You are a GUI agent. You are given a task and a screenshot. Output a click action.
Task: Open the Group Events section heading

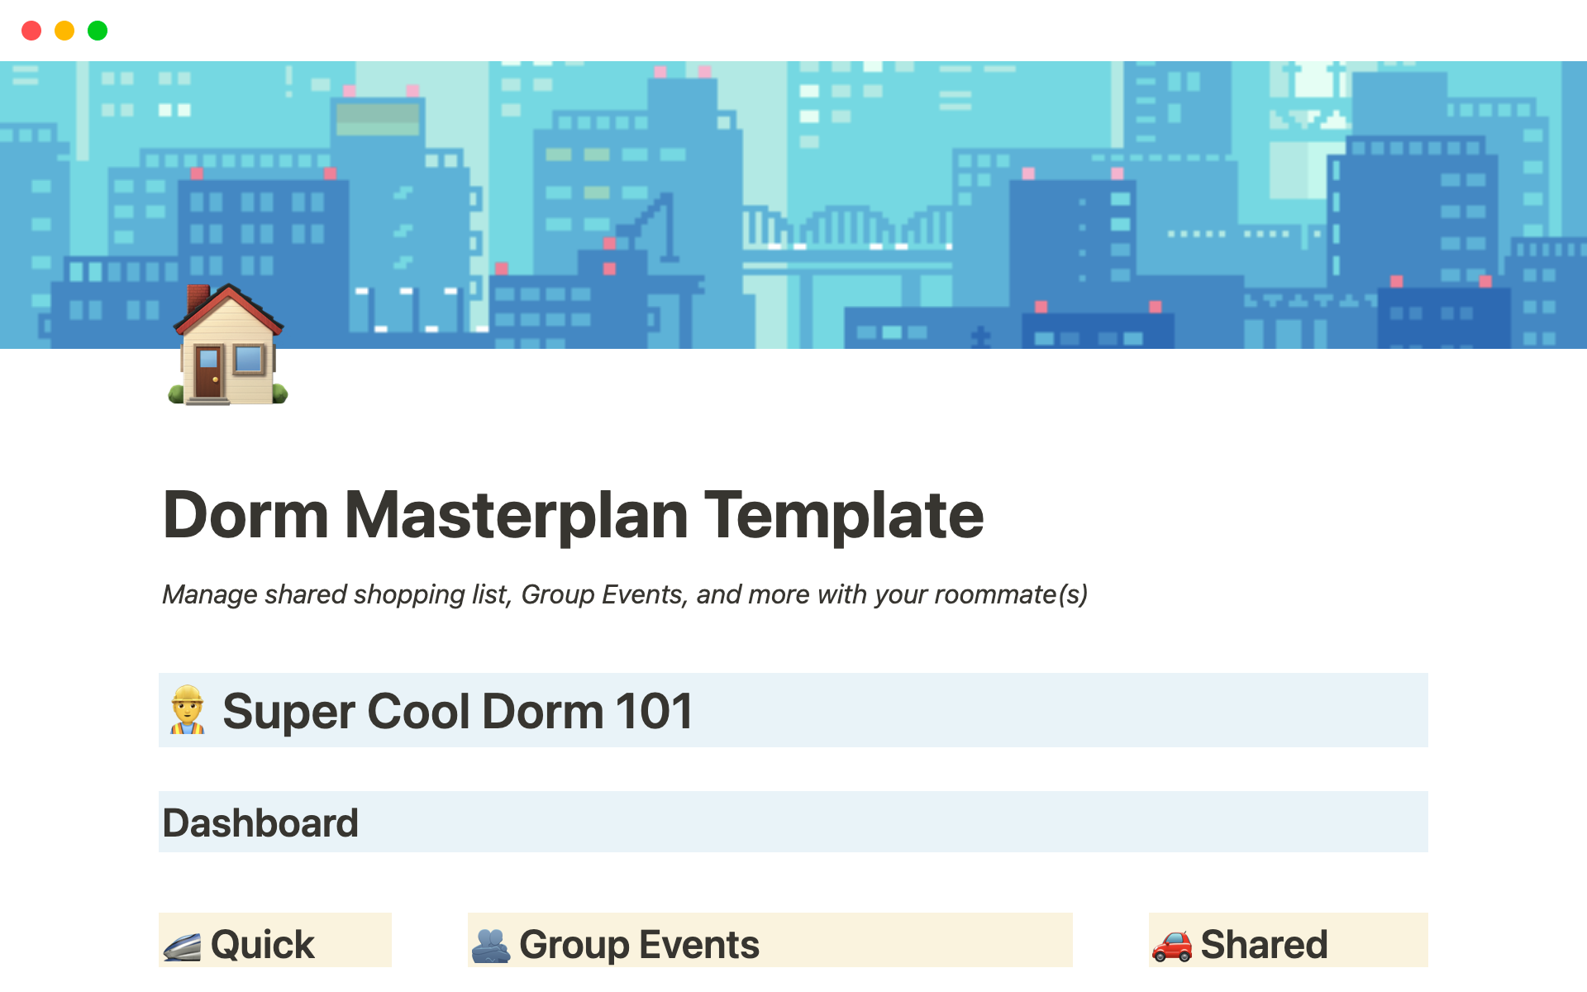[x=639, y=944]
